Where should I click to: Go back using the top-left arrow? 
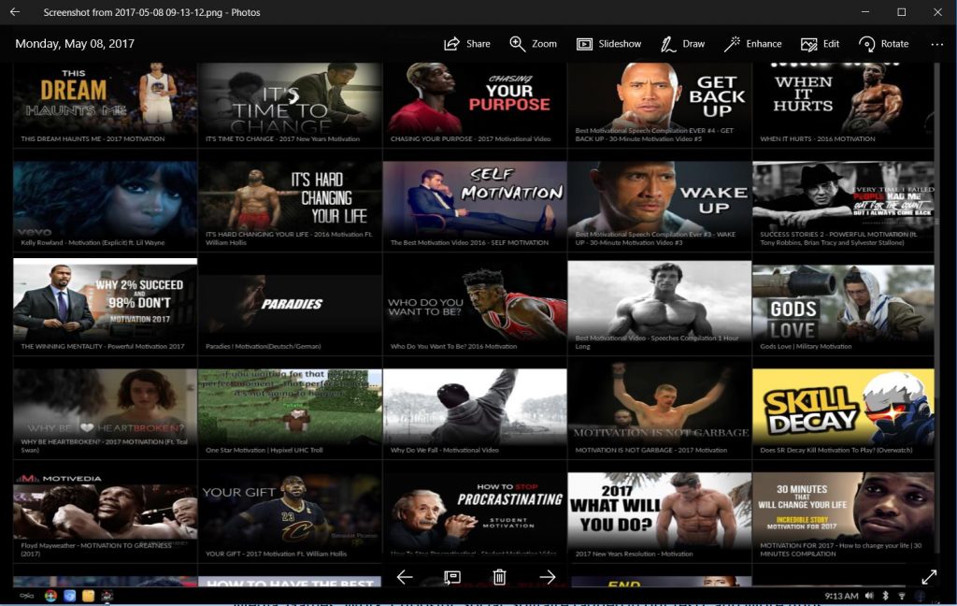click(x=15, y=12)
